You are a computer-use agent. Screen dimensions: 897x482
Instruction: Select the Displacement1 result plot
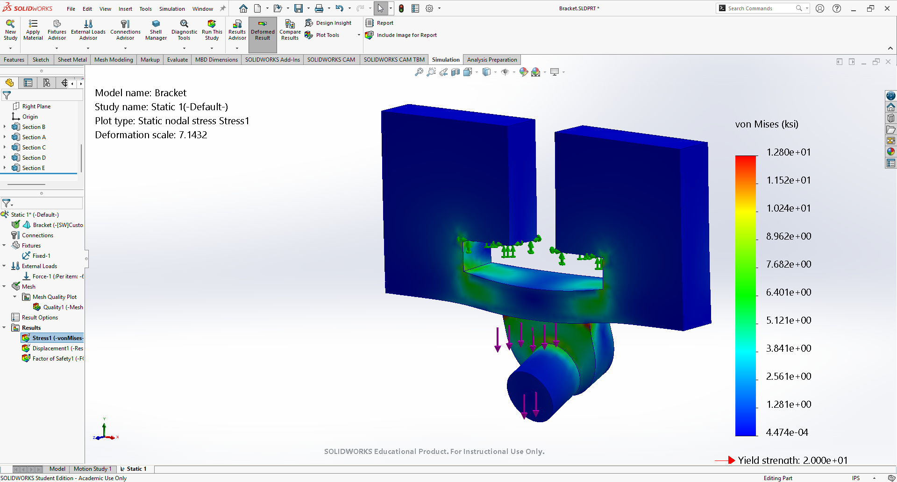(x=53, y=348)
